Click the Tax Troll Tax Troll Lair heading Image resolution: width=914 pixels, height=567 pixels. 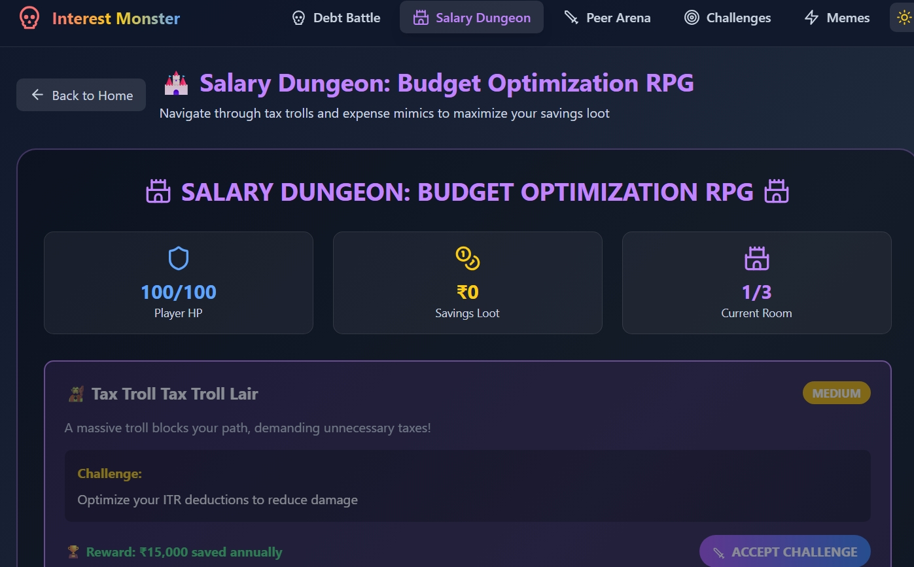point(175,394)
